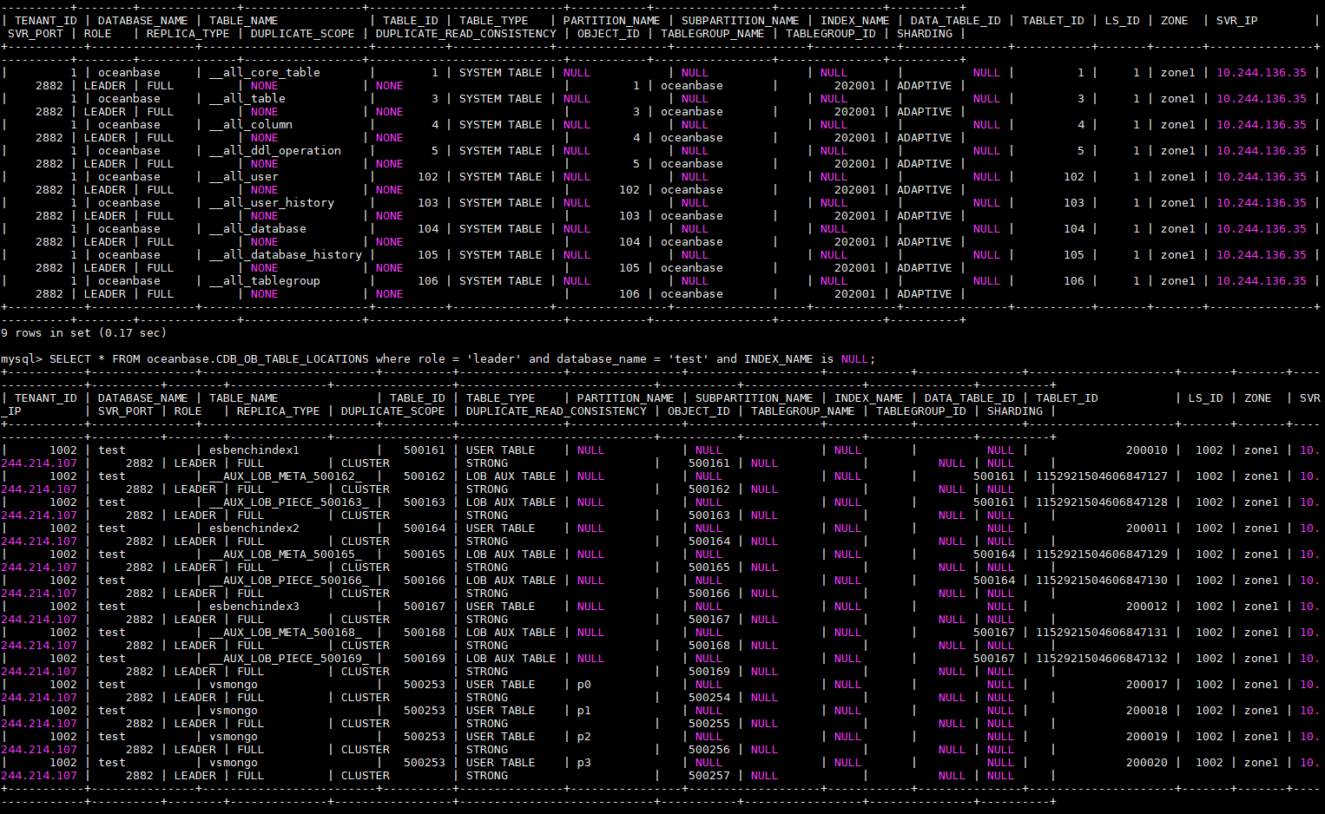The image size is (1325, 814).
Task: Click tablet ID 1152921504606847130
Action: click(1102, 581)
